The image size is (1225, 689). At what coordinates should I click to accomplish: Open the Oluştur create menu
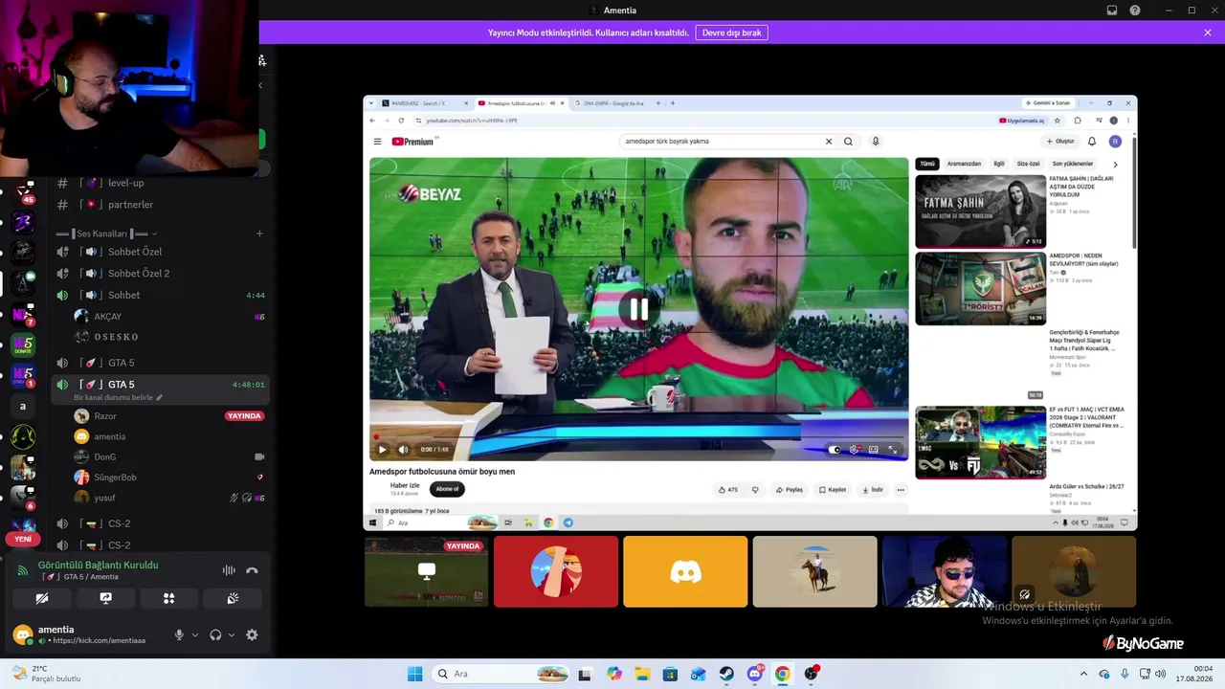[1060, 142]
